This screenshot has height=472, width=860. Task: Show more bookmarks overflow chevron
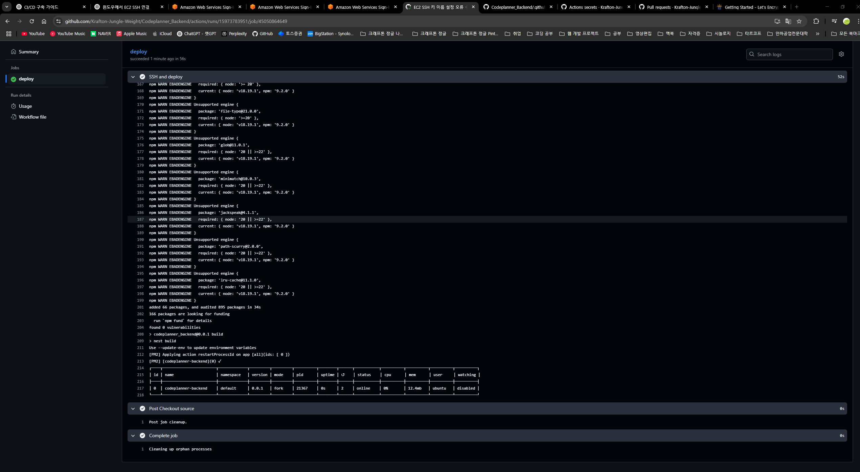[x=817, y=34]
